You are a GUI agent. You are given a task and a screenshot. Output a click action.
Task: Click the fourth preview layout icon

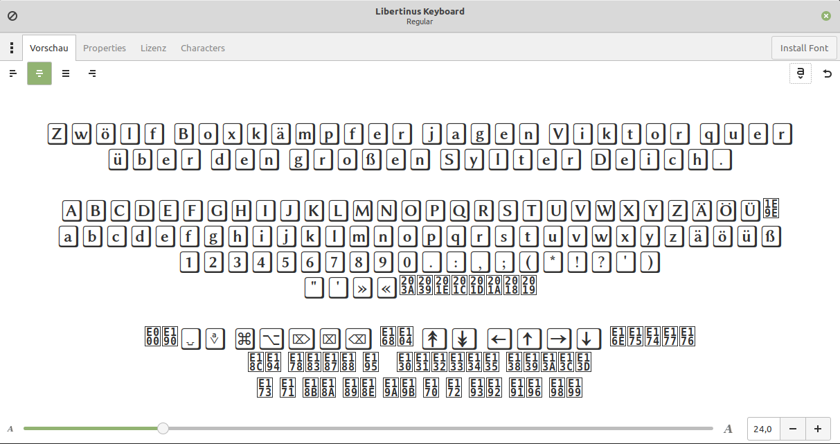92,73
